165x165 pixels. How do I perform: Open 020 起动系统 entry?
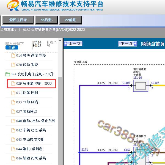click(x=27, y=65)
